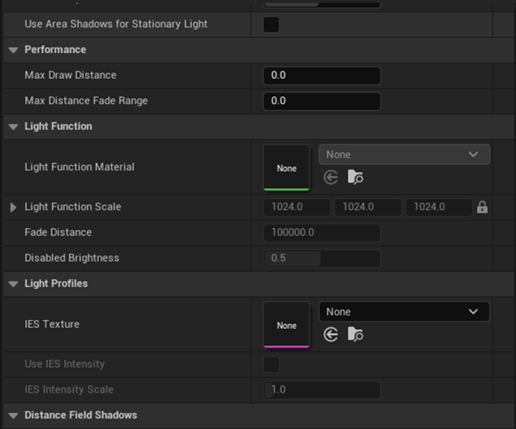516x429 pixels.
Task: Collapse the Light Function section
Action: pyautogui.click(x=13, y=127)
